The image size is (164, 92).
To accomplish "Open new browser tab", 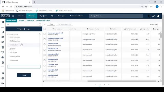I will [x=35, y=2].
